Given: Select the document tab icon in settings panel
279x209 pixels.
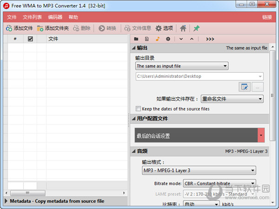Looking at the screenshot, I should [x=146, y=39].
